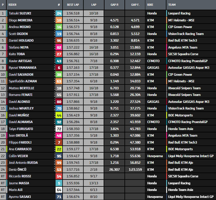Open rider Daniel HOLGADO's name
This screenshot has width=216, height=200.
pos(21,41)
